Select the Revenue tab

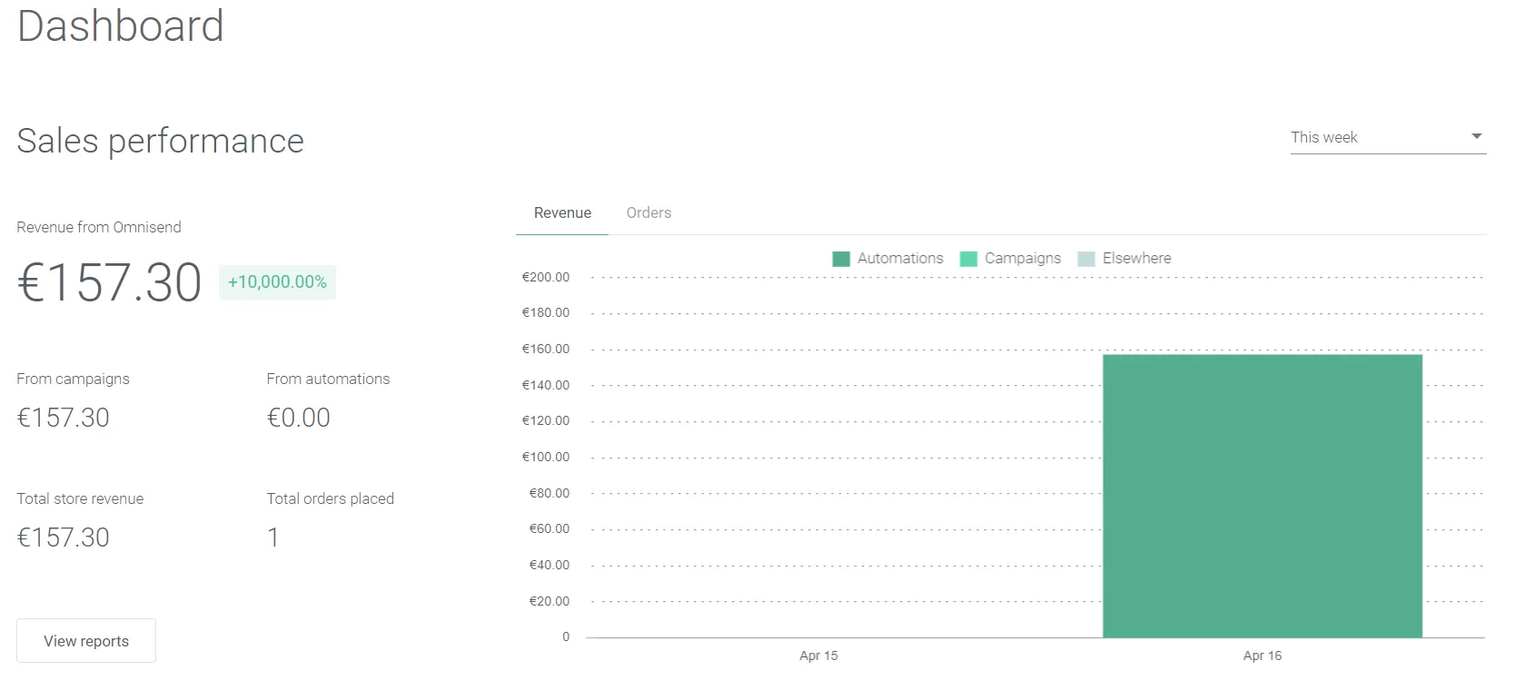(562, 212)
